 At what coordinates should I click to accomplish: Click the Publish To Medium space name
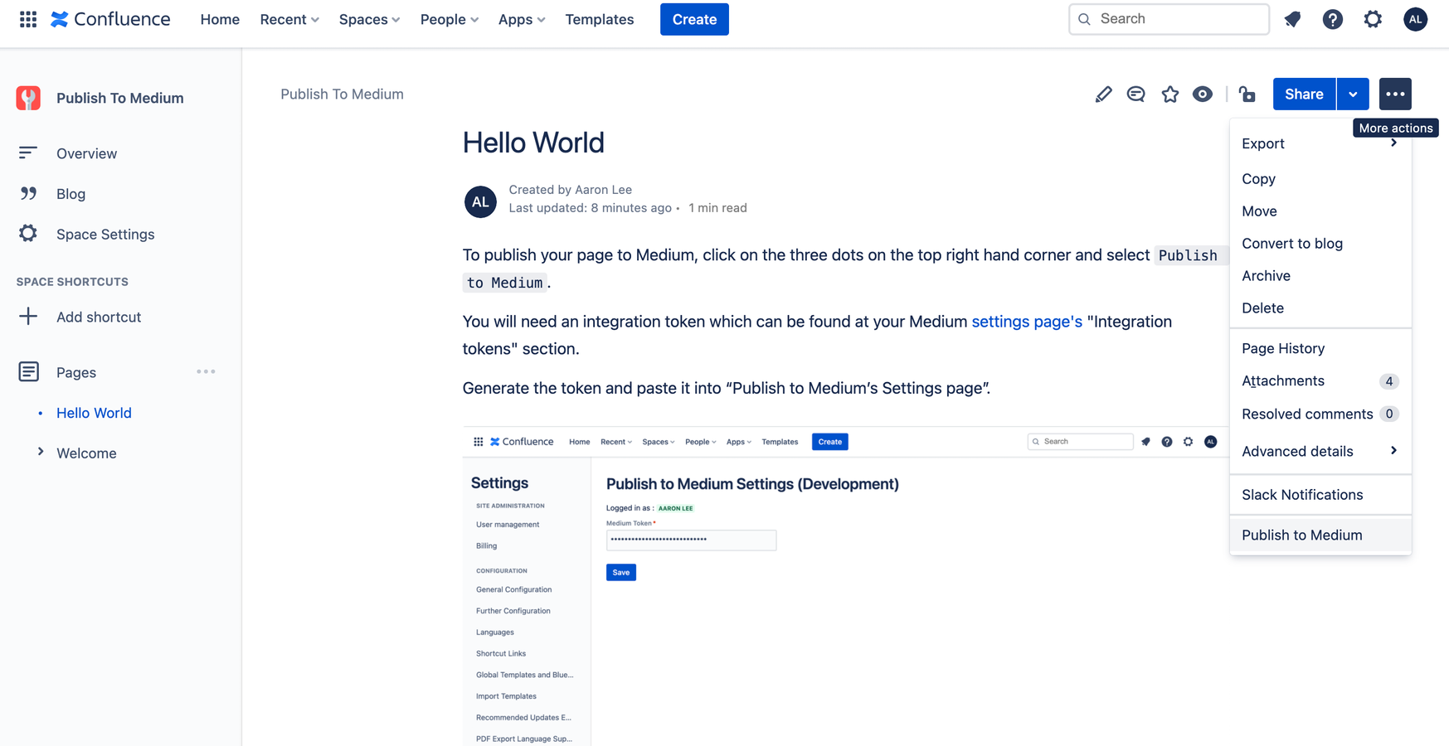pos(120,98)
